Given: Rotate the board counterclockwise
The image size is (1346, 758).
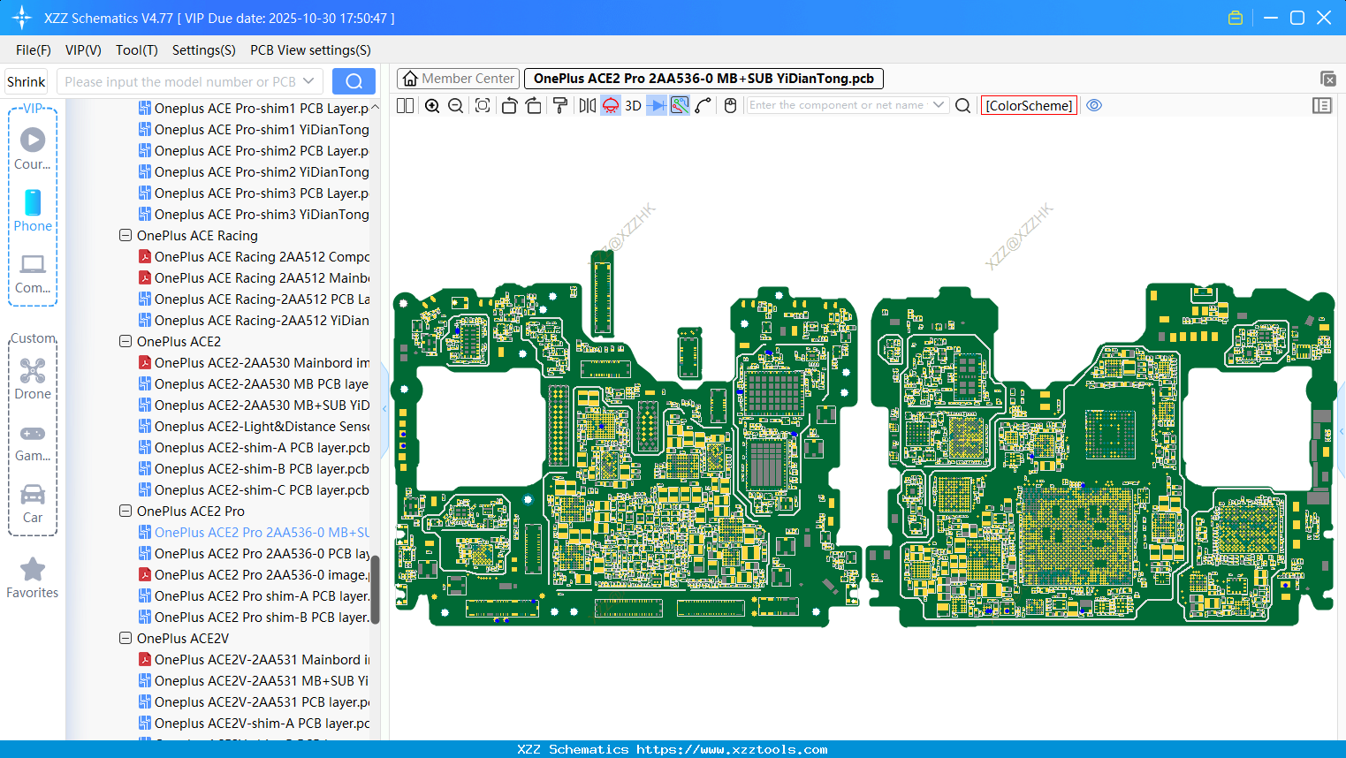Looking at the screenshot, I should coord(509,106).
